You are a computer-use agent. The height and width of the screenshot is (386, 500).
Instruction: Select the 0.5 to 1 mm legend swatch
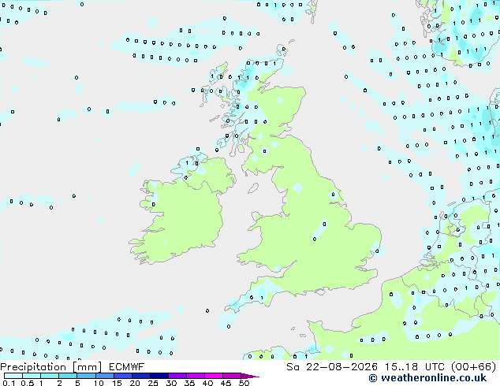(x=32, y=376)
